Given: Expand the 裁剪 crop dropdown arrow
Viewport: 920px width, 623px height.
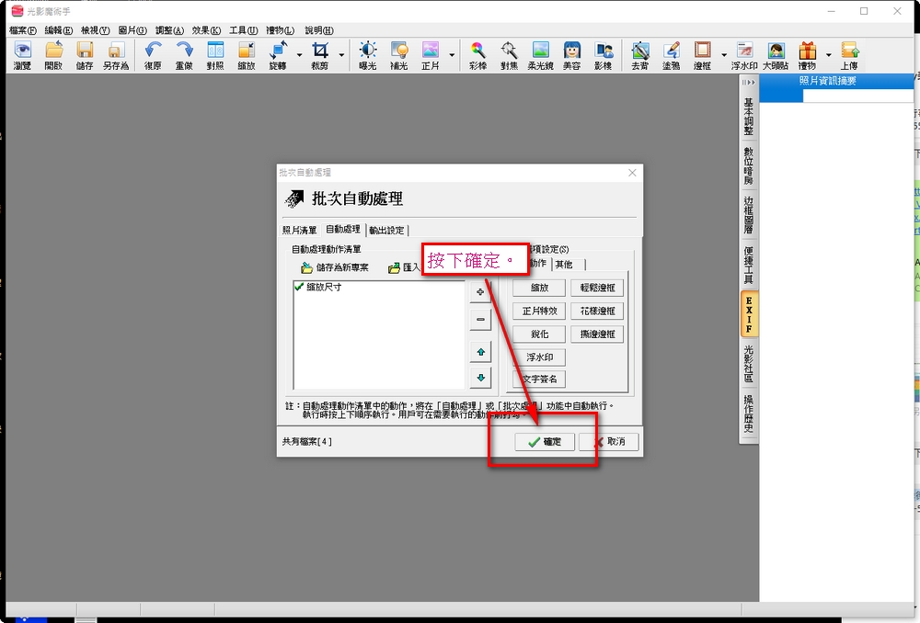Looking at the screenshot, I should click(342, 55).
